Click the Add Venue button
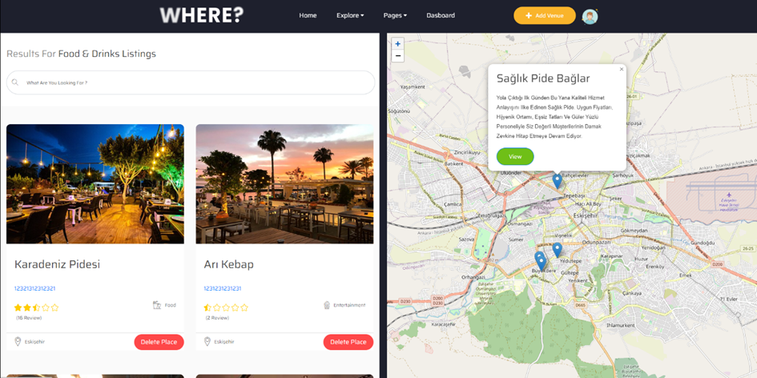This screenshot has height=378, width=757. pos(545,15)
